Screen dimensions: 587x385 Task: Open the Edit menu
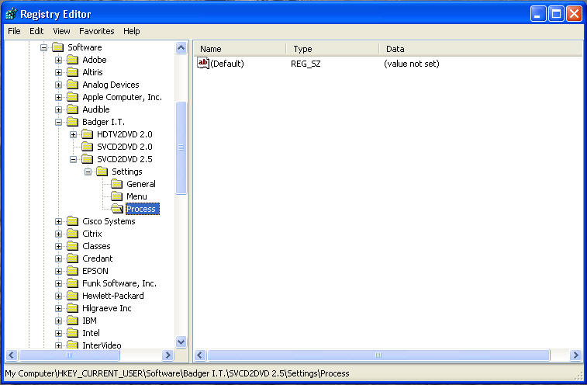(x=36, y=31)
